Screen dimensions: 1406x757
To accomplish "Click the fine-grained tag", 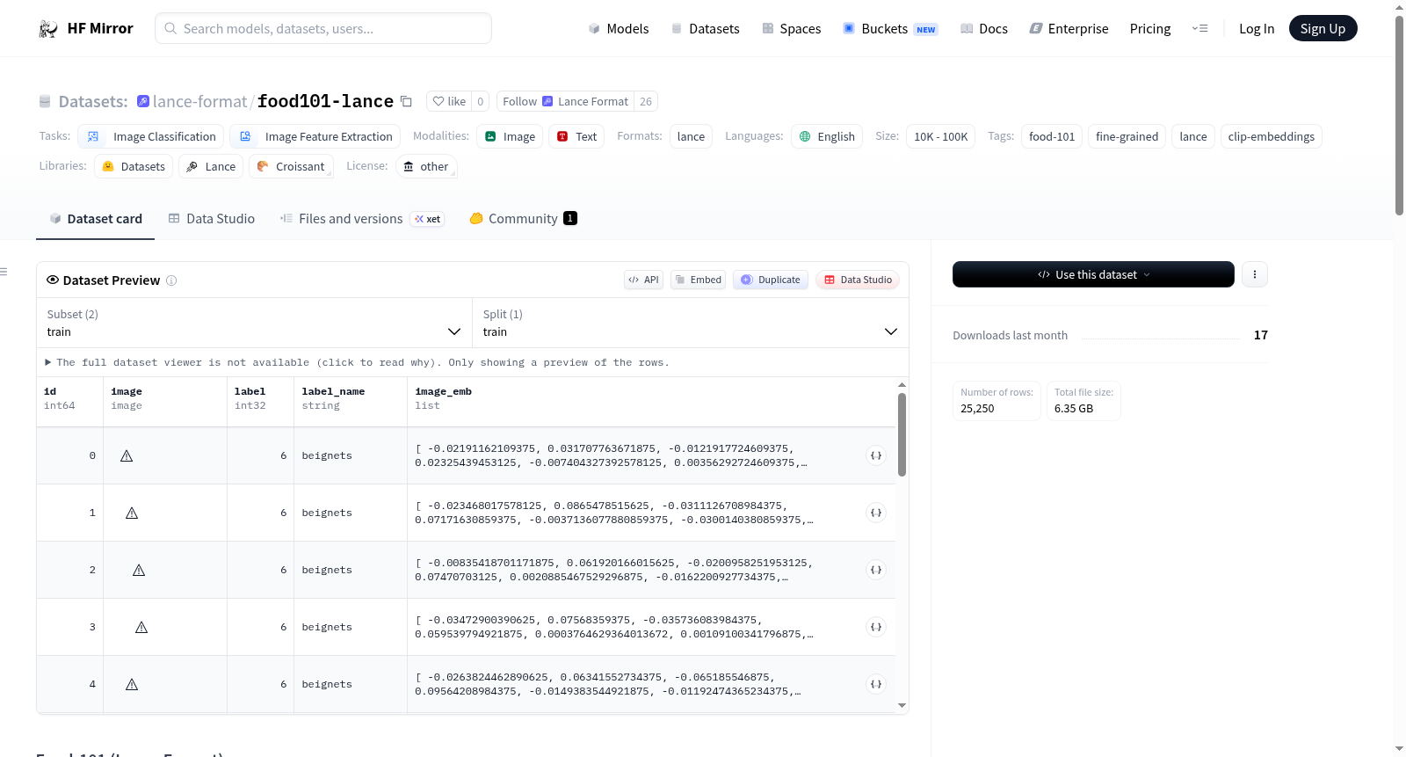I will (1127, 136).
